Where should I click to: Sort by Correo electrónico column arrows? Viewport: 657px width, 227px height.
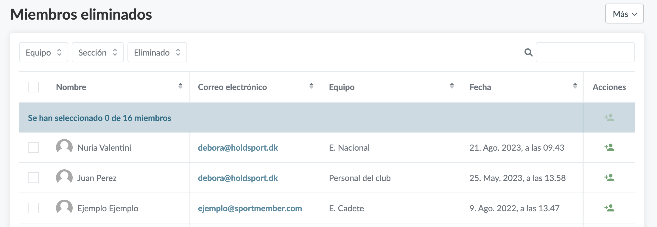tap(311, 86)
